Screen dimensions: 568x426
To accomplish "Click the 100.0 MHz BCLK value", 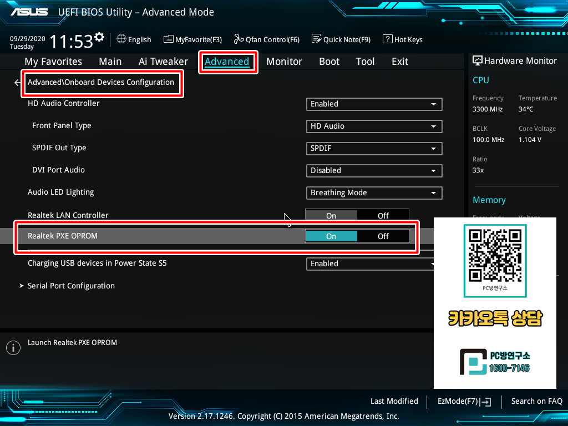I will [x=488, y=139].
